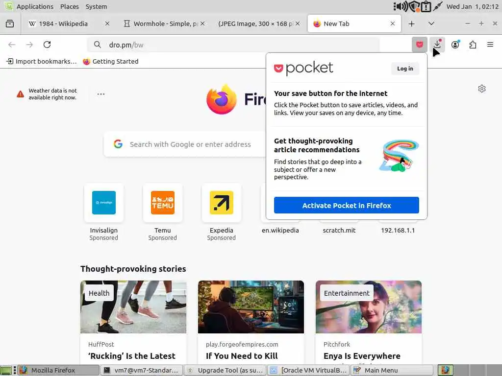The width and height of the screenshot is (502, 376).
Task: Click Log in button in Pocket panel
Action: (x=405, y=69)
